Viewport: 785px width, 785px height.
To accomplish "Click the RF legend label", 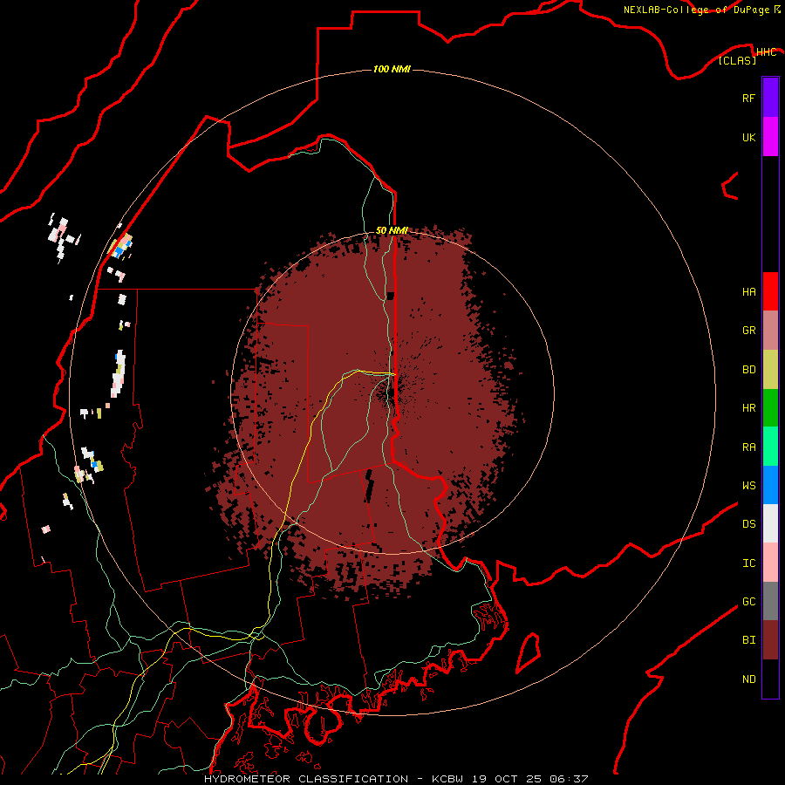I will tap(748, 98).
